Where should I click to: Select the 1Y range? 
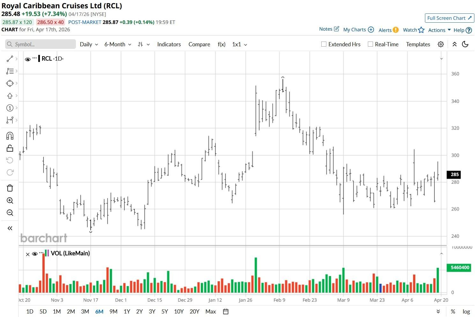click(127, 312)
